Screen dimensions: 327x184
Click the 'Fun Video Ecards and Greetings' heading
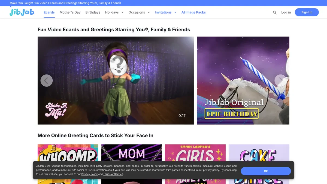click(x=114, y=30)
